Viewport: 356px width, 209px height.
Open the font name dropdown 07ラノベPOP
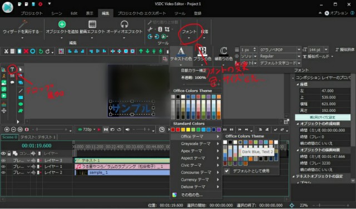point(299,49)
